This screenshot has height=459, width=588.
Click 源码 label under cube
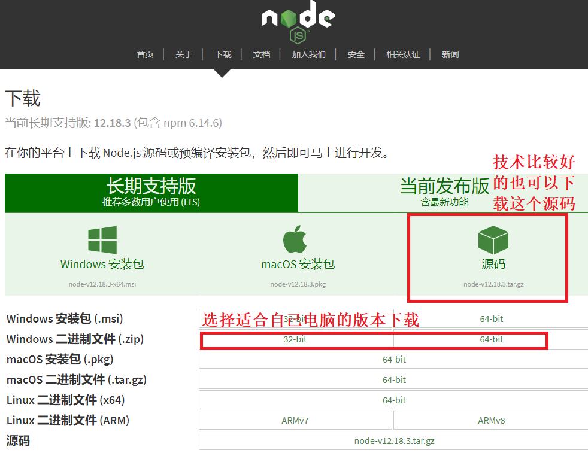(x=493, y=264)
